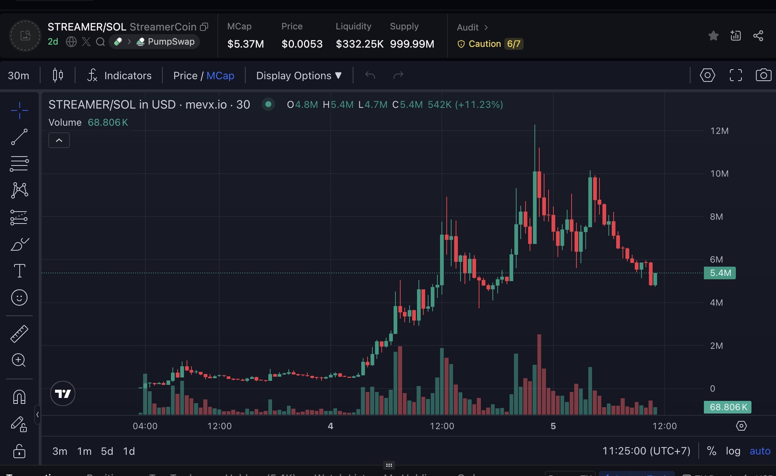Open the time axis settings hexagon icon
The image size is (776, 476).
pyautogui.click(x=741, y=426)
